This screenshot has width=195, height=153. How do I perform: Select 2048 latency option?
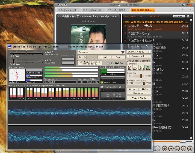click(x=141, y=68)
